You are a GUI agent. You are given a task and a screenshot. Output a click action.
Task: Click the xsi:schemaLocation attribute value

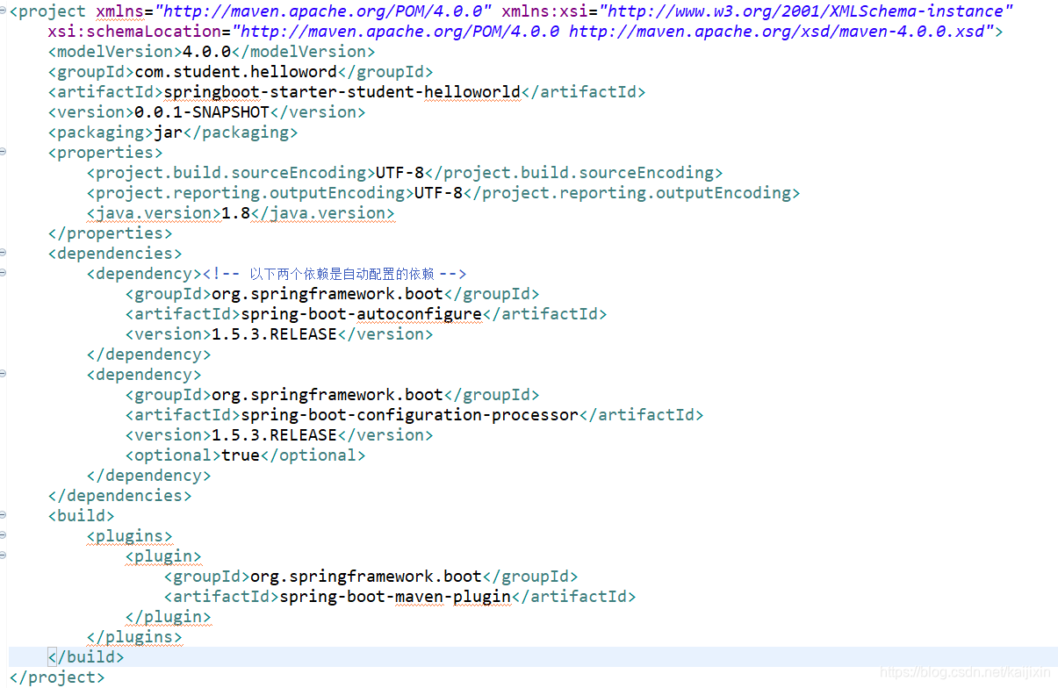(x=612, y=32)
